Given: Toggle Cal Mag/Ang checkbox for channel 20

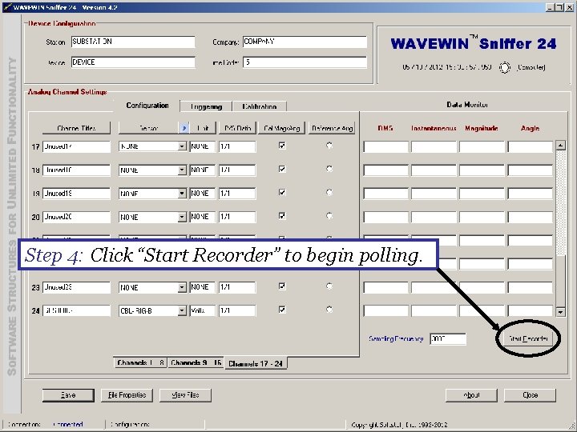Looking at the screenshot, I should click(282, 216).
